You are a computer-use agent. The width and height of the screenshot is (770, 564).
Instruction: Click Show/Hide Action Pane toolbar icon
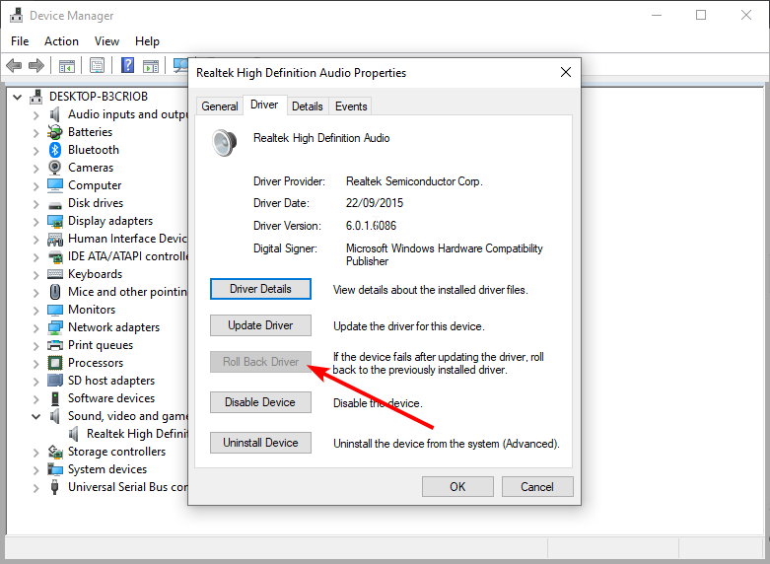[150, 65]
